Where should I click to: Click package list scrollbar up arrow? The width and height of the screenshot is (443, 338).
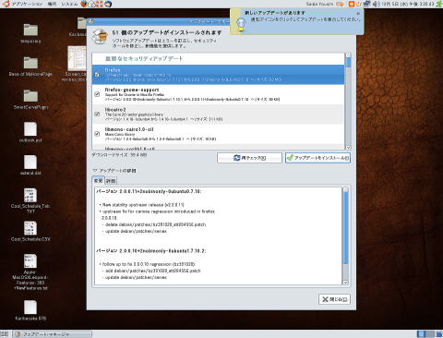(348, 55)
